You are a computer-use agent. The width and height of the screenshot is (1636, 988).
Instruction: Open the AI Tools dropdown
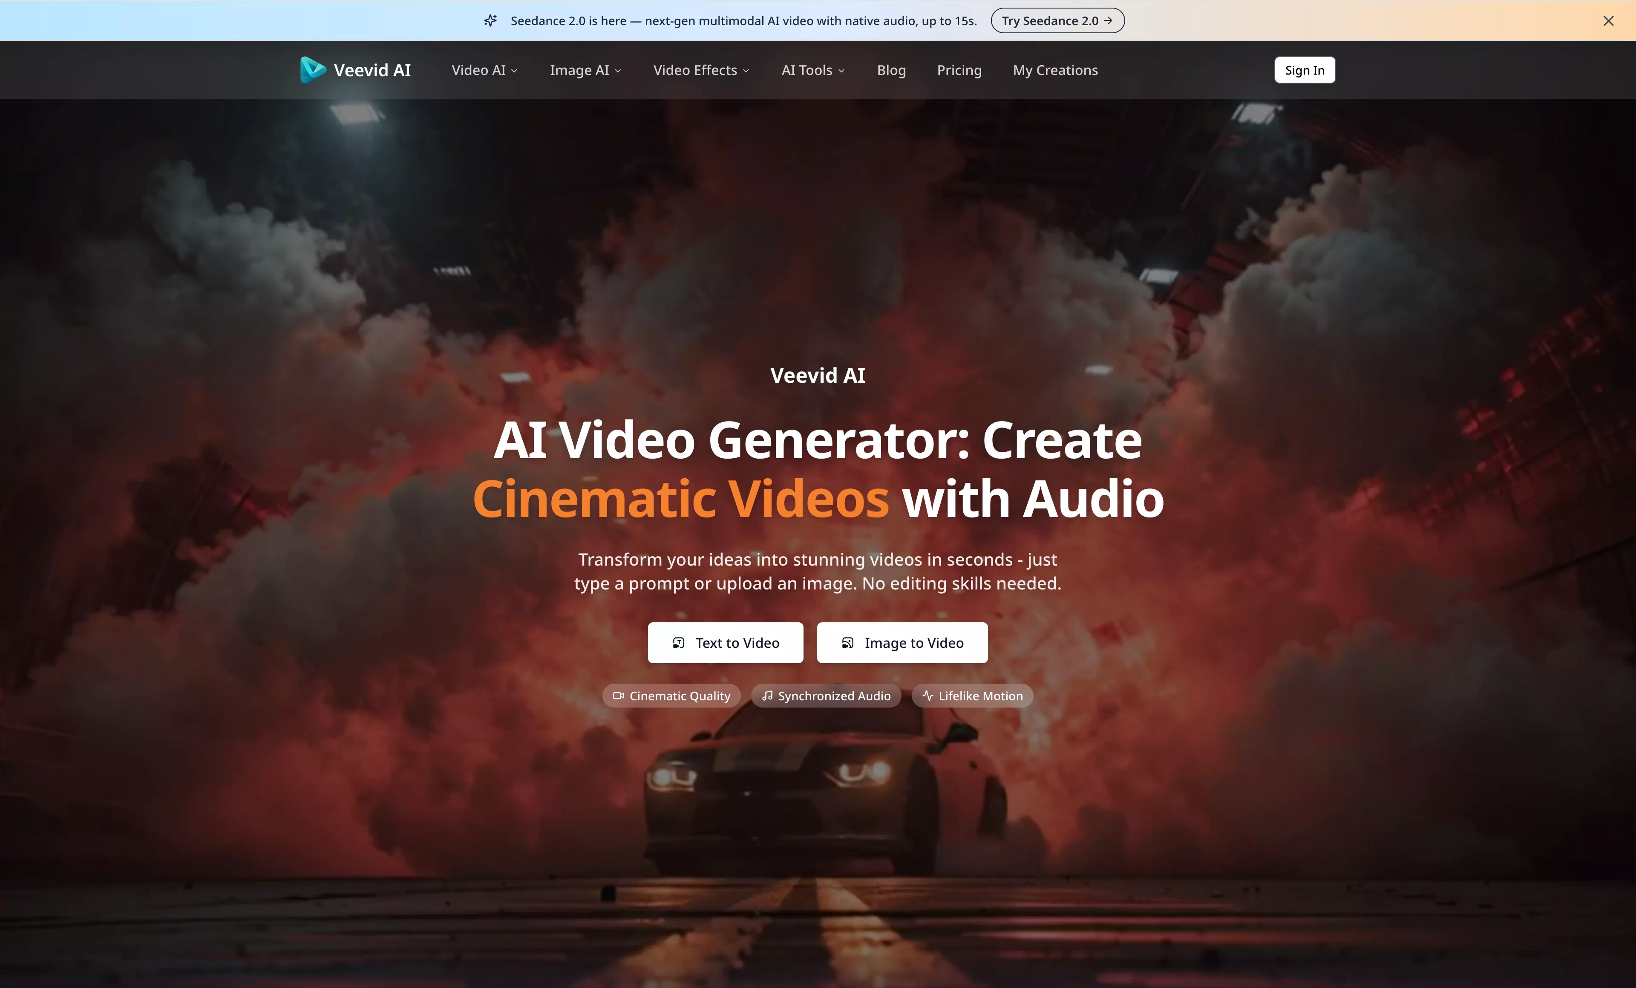pyautogui.click(x=813, y=70)
